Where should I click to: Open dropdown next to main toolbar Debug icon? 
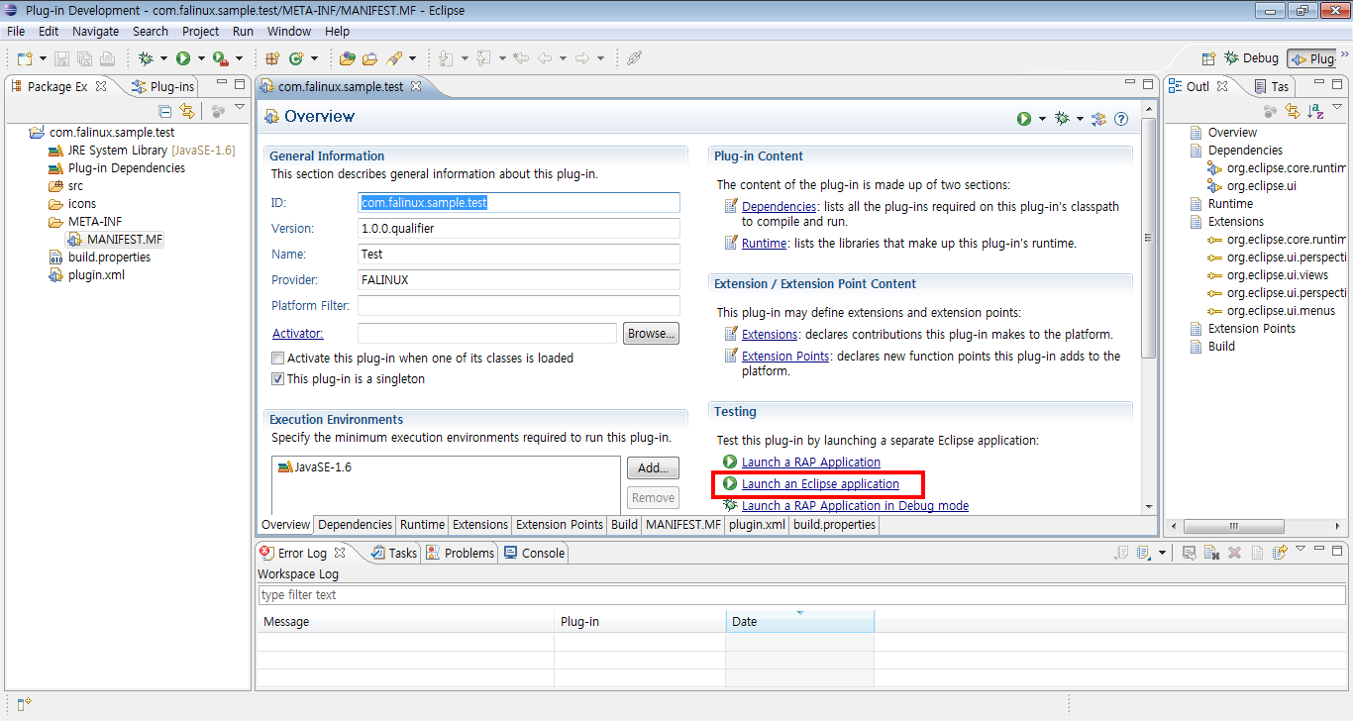point(163,58)
